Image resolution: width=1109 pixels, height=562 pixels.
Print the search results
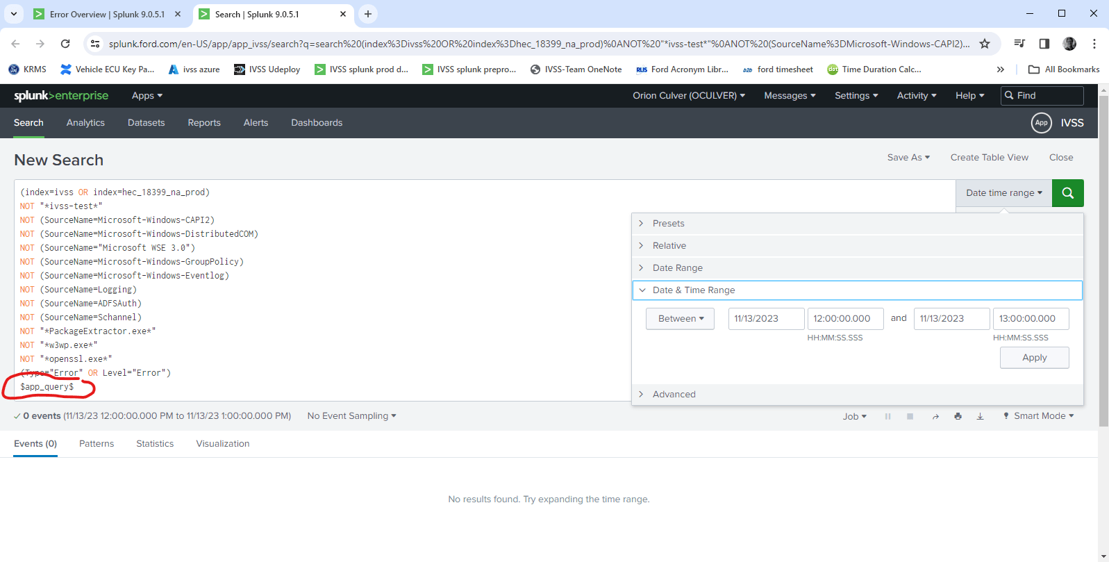(x=958, y=416)
